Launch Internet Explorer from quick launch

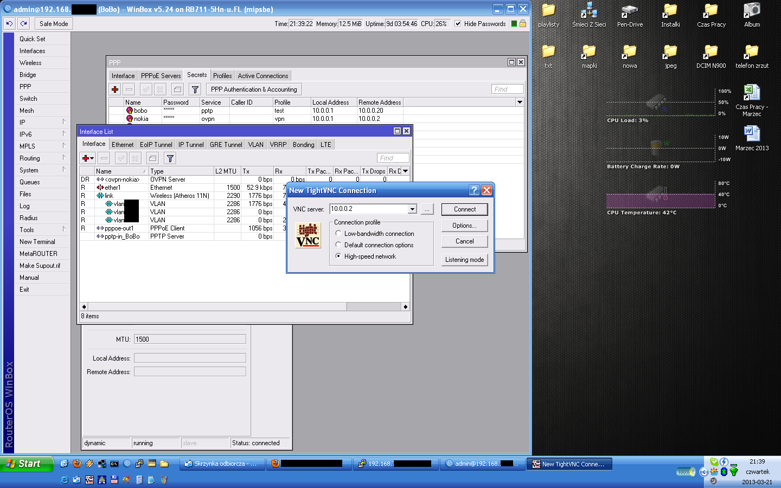coord(65,480)
